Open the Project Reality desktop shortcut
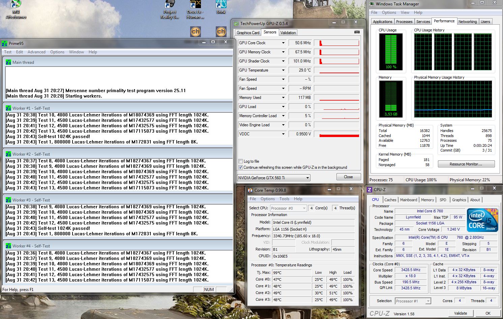Image resolution: width=503 pixels, height=319 pixels. [170, 9]
